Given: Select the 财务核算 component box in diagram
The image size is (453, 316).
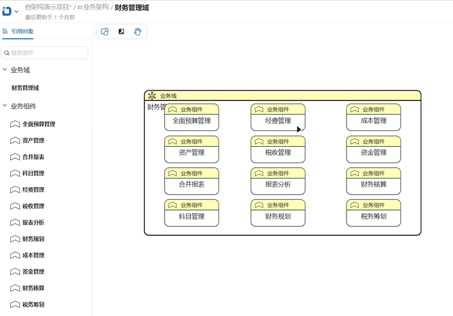Looking at the screenshot, I should (x=373, y=185).
